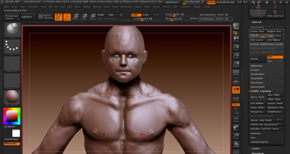The width and height of the screenshot is (290, 154).
Task: Click the right shelf Scale view icon
Action: click(236, 136)
